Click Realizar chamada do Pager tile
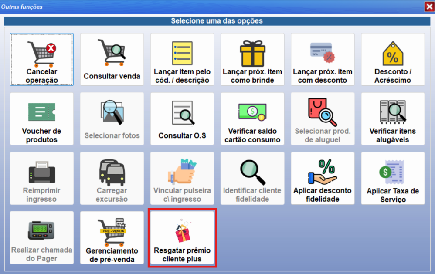This screenshot has width=435, height=274. click(41, 237)
